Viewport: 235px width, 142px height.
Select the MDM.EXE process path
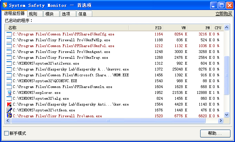[x=71, y=75]
